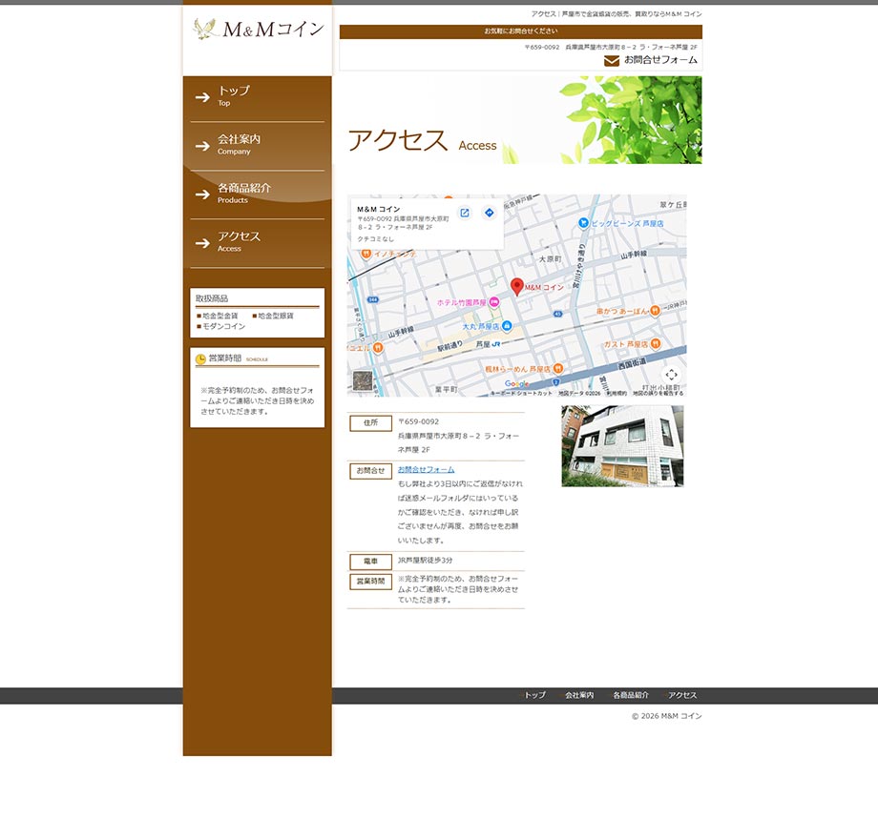Click the clock icon beside 営業時間
The height and width of the screenshot is (839, 878).
pos(200,359)
